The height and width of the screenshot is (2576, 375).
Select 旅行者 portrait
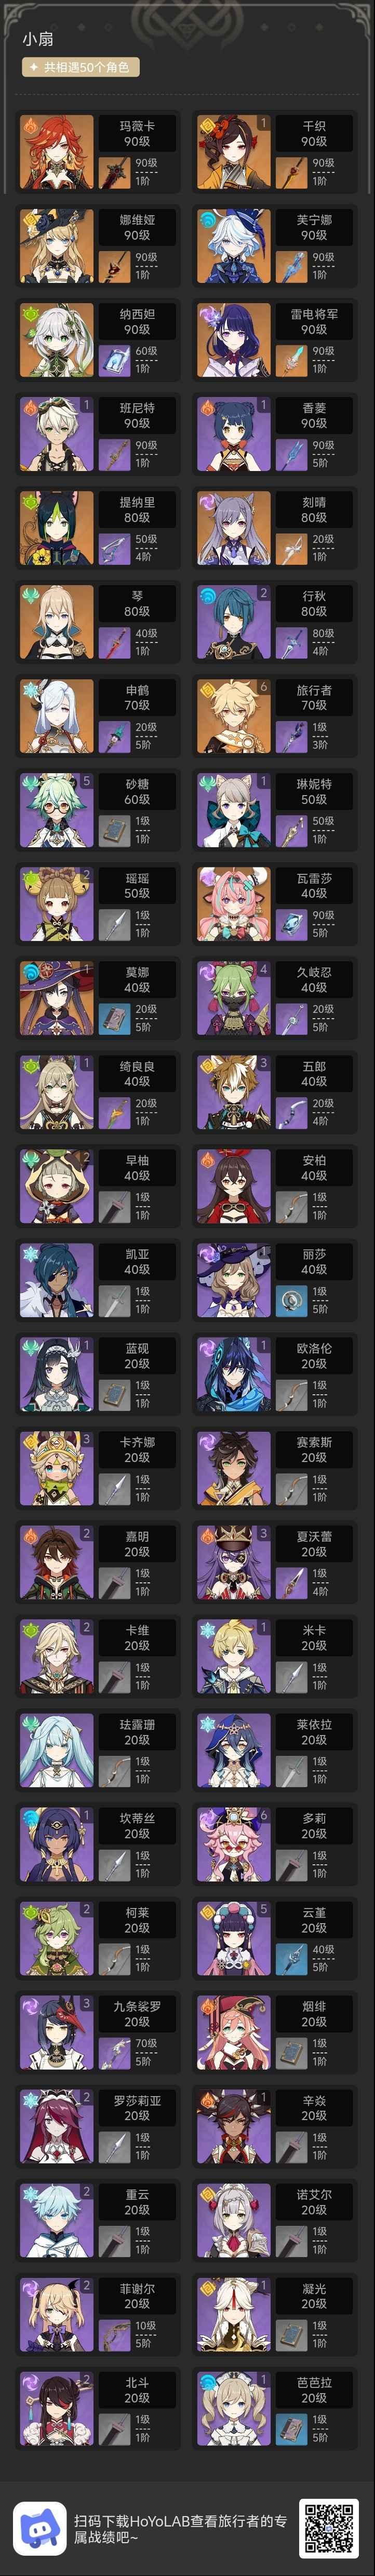click(x=233, y=716)
